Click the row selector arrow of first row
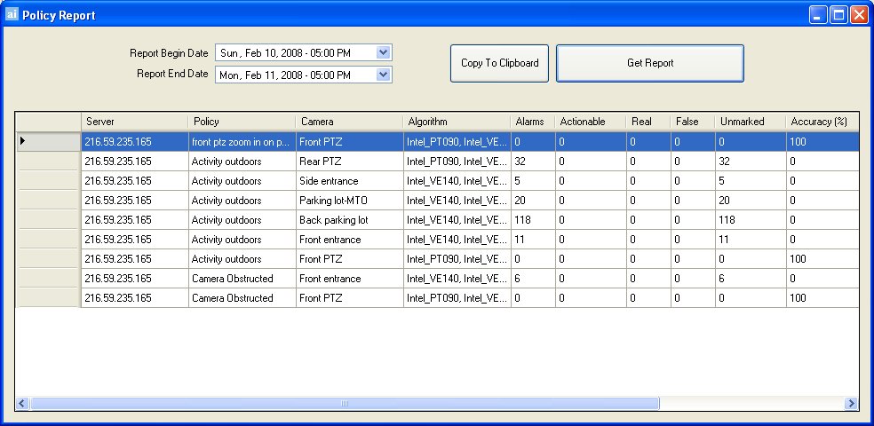Screen dimensions: 874x426 (x=23, y=141)
